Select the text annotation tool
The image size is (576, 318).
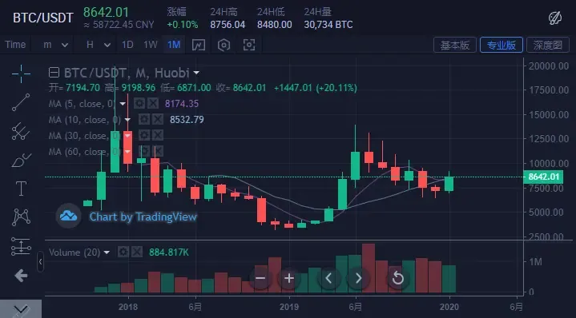pyautogui.click(x=21, y=189)
